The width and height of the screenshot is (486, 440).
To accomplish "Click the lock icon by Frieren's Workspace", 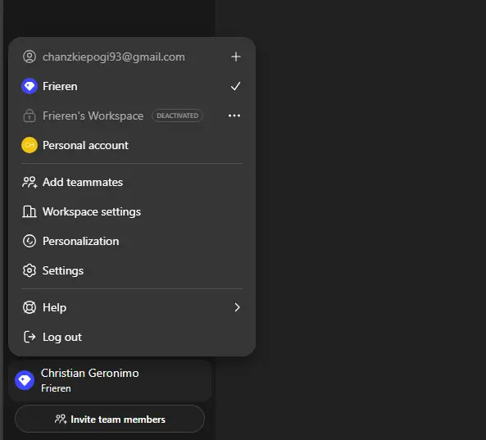I will point(30,116).
